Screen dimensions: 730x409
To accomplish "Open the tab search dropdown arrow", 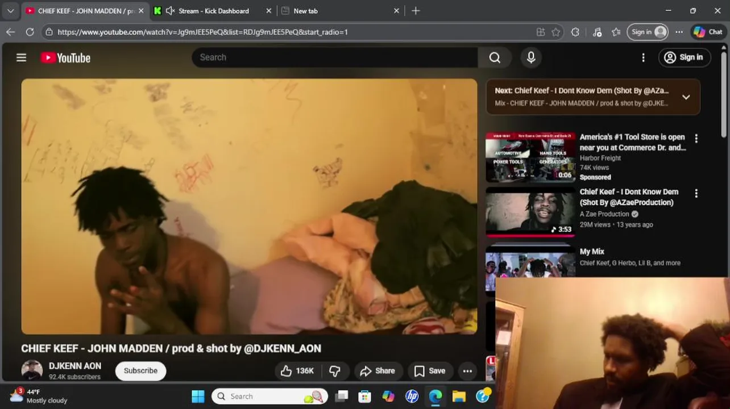I will point(10,11).
